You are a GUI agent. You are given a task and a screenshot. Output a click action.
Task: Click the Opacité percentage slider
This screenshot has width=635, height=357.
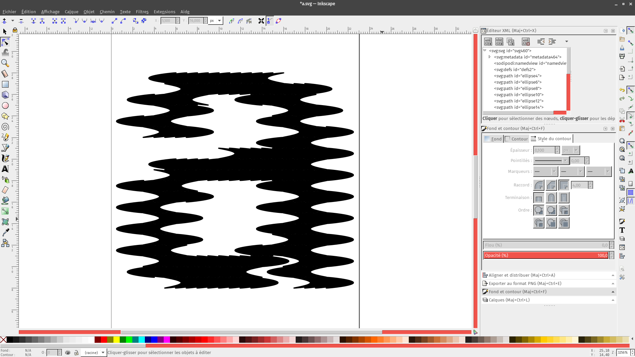pos(546,255)
